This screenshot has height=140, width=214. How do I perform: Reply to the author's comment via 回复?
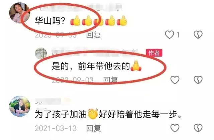coord(110,80)
